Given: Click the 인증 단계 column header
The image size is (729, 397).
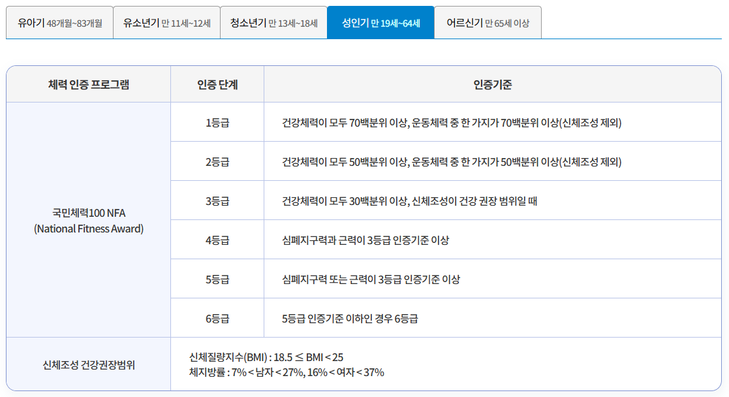Looking at the screenshot, I should coord(216,84).
